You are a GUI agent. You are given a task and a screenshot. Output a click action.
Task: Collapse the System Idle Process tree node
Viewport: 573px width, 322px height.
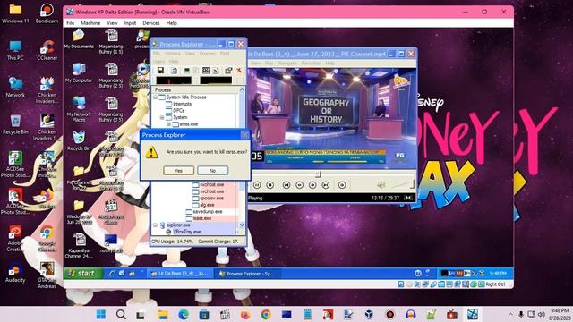point(155,97)
